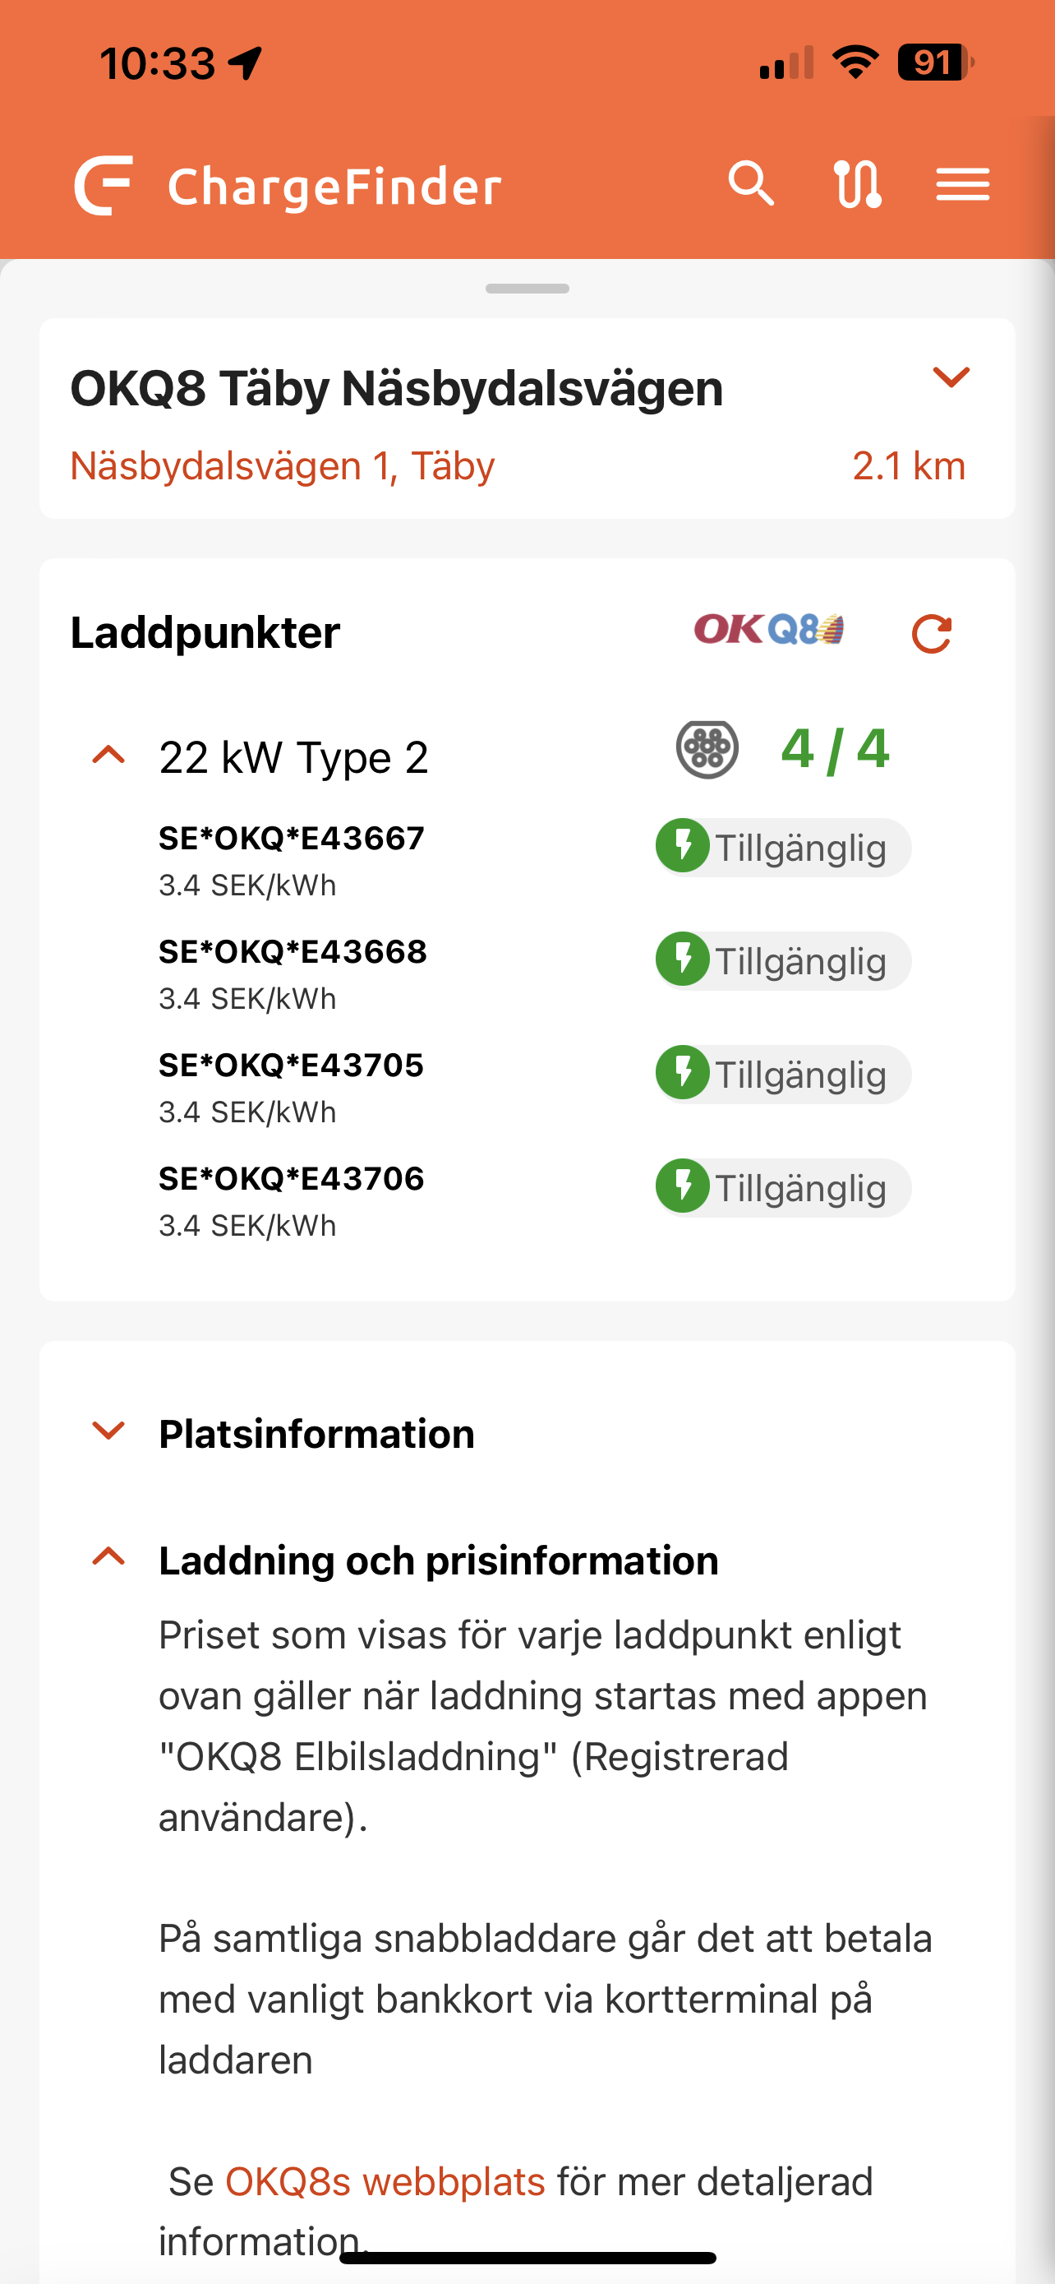This screenshot has width=1055, height=2284.
Task: Tap the sheet drag handle bar
Action: point(527,288)
